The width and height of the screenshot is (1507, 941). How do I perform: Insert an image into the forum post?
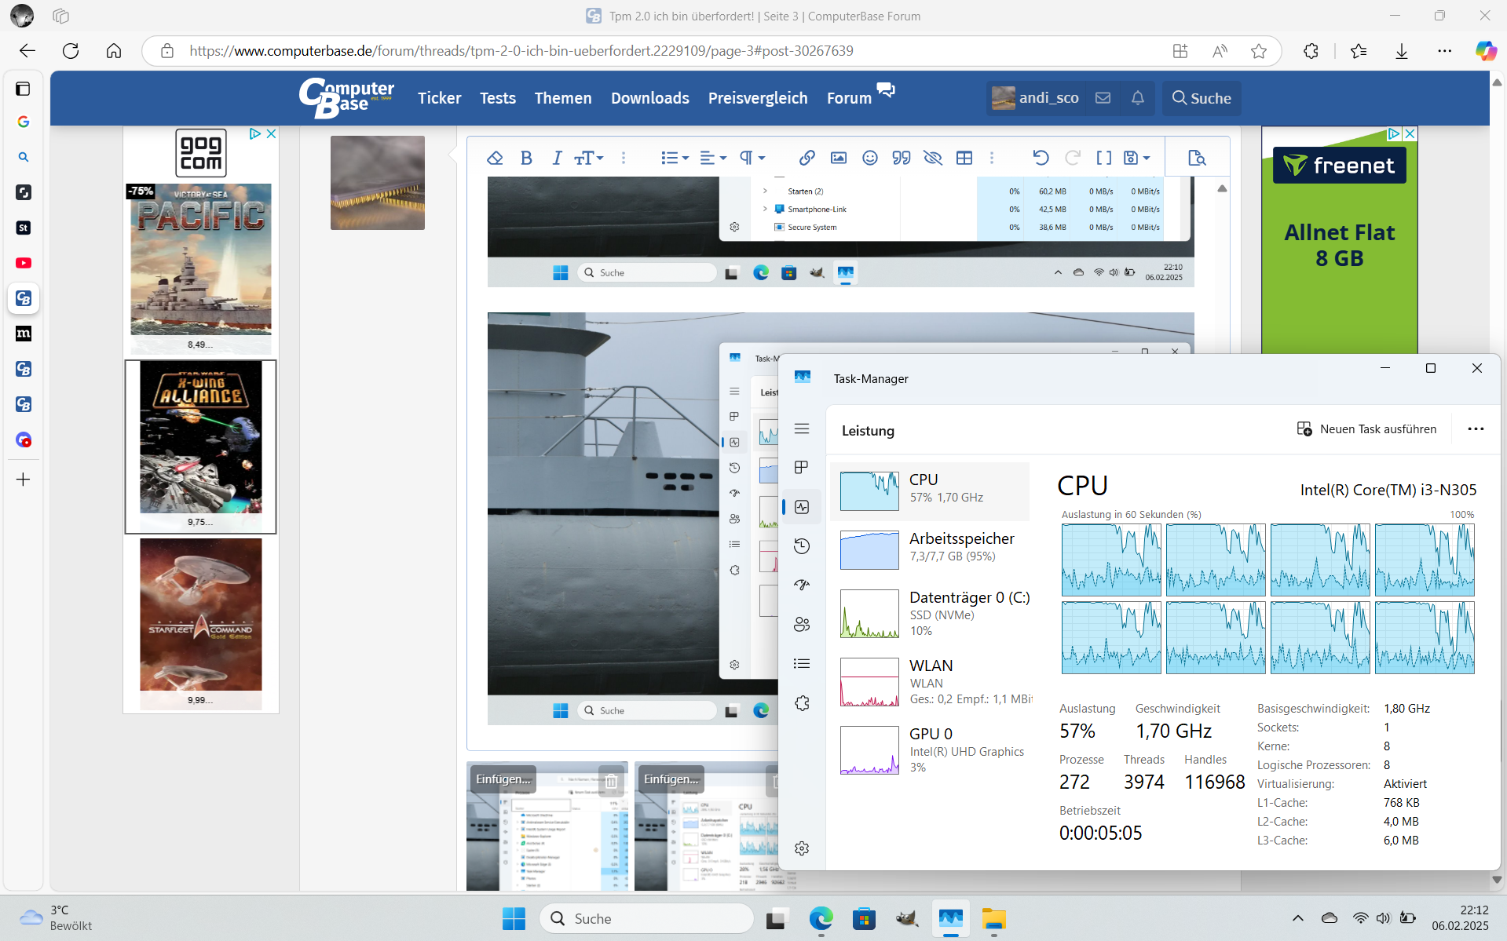pos(839,158)
